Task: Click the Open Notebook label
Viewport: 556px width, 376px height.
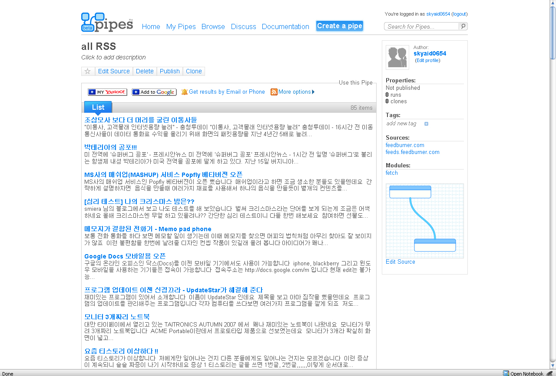Action: [x=526, y=373]
